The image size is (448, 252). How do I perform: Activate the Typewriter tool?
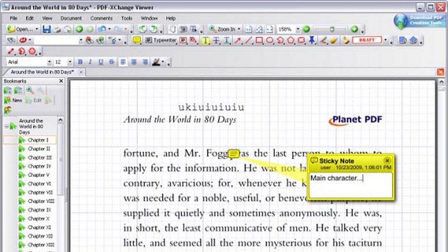161,40
